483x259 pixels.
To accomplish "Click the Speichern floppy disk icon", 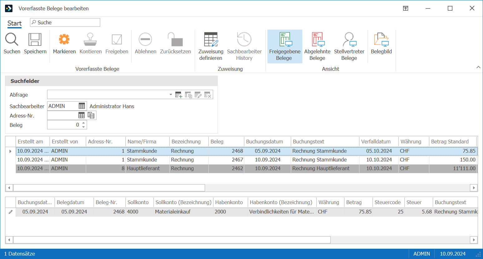I will pos(35,40).
